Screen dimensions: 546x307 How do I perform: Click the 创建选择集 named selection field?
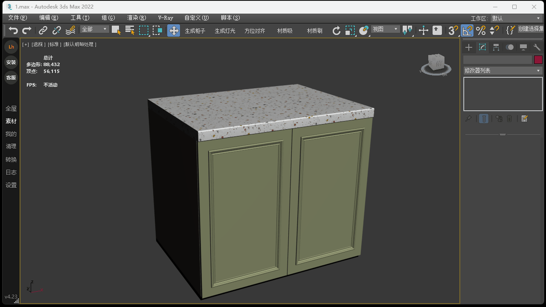(x=531, y=29)
